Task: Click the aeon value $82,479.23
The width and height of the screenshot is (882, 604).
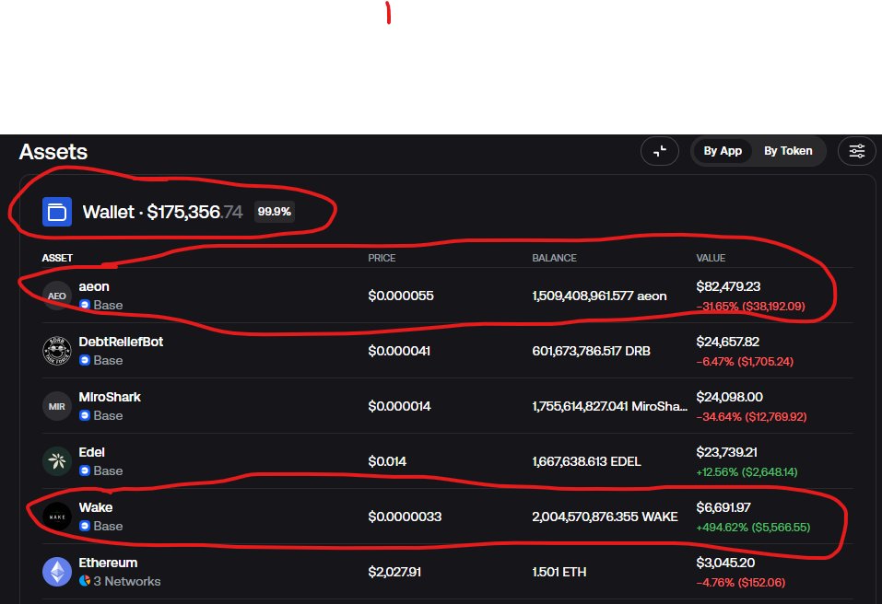Action: tap(728, 286)
